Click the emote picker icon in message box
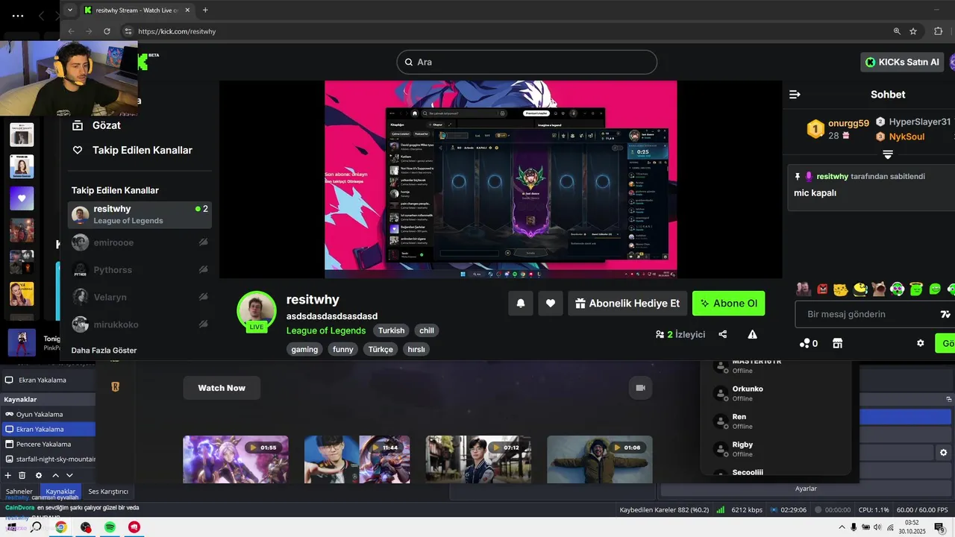Image resolution: width=955 pixels, height=537 pixels. [945, 314]
